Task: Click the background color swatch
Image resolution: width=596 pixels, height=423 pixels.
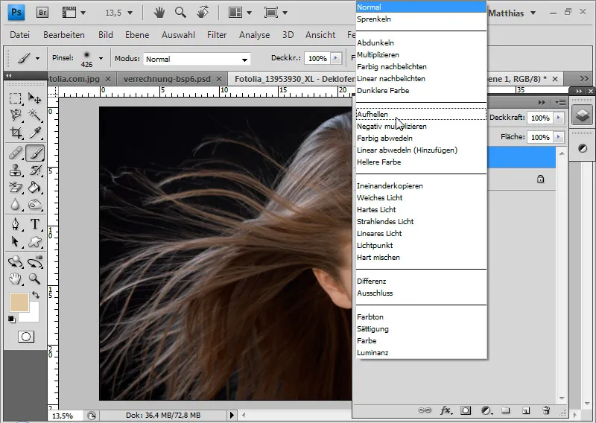Action: pos(34,316)
